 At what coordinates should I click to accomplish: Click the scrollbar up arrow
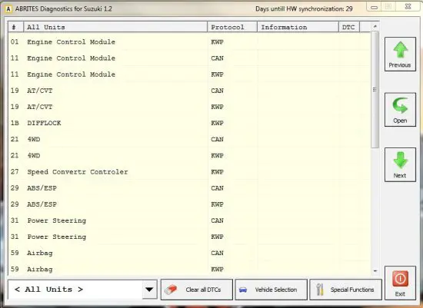[375, 26]
